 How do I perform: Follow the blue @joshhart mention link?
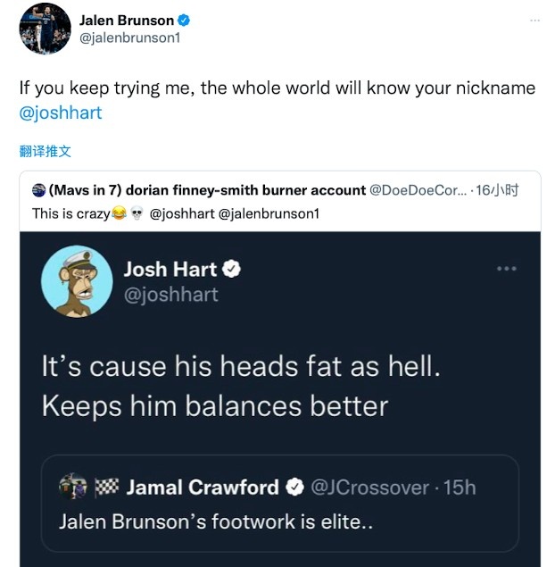click(61, 113)
